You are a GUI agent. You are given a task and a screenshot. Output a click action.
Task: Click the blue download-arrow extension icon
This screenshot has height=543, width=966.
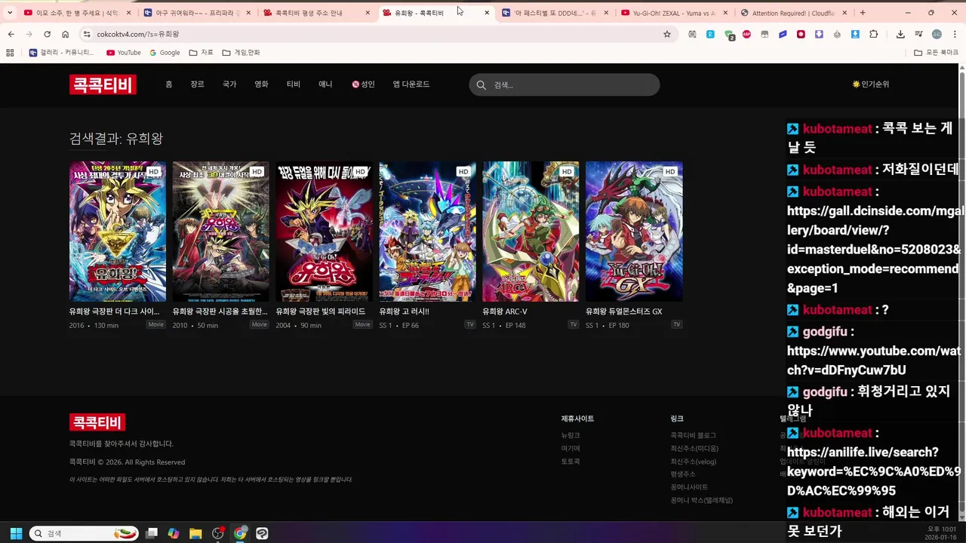(855, 34)
